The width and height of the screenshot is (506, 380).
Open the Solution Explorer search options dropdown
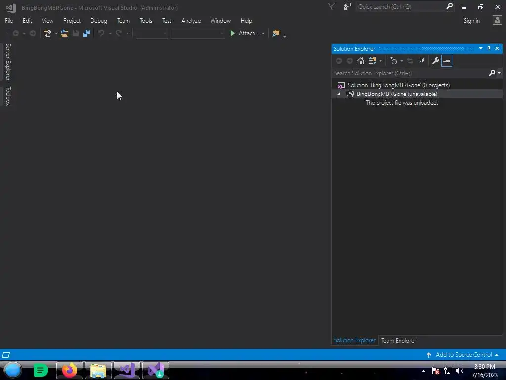pyautogui.click(x=499, y=73)
